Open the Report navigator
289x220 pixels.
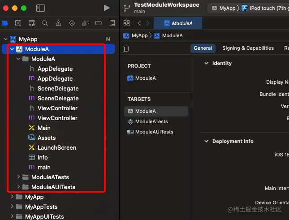(112, 23)
